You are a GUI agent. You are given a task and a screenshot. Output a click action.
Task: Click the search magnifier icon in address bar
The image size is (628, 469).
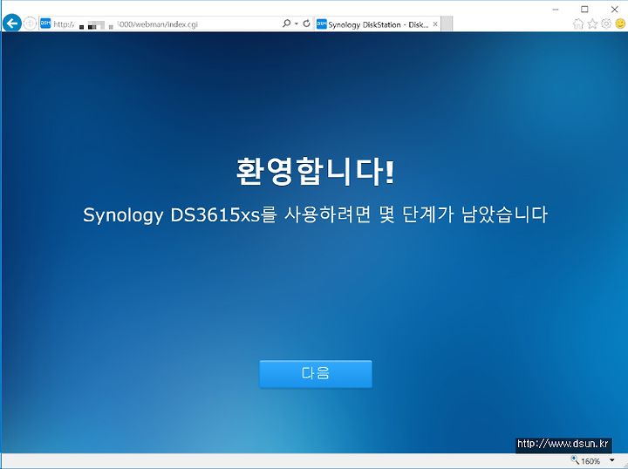[x=286, y=24]
